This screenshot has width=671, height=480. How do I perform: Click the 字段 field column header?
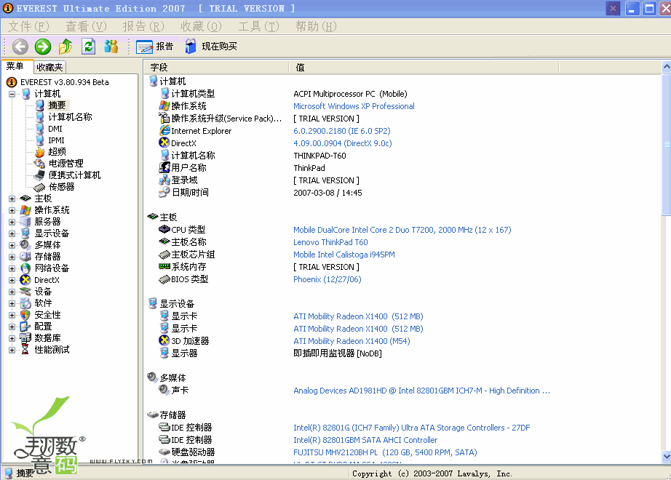[x=217, y=67]
